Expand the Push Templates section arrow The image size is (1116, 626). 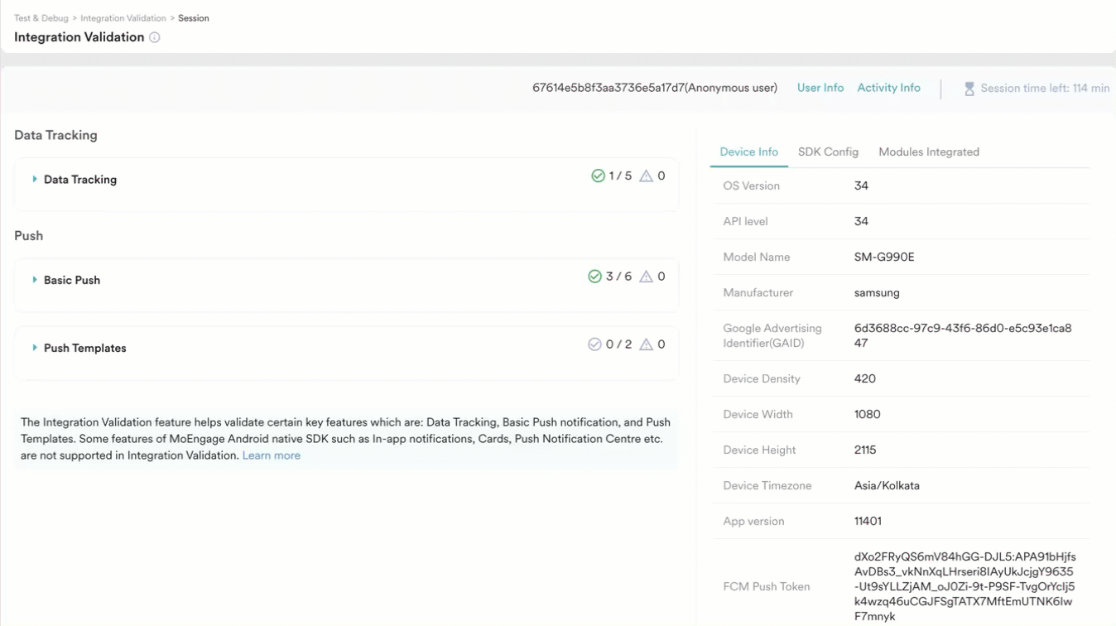[x=35, y=348]
